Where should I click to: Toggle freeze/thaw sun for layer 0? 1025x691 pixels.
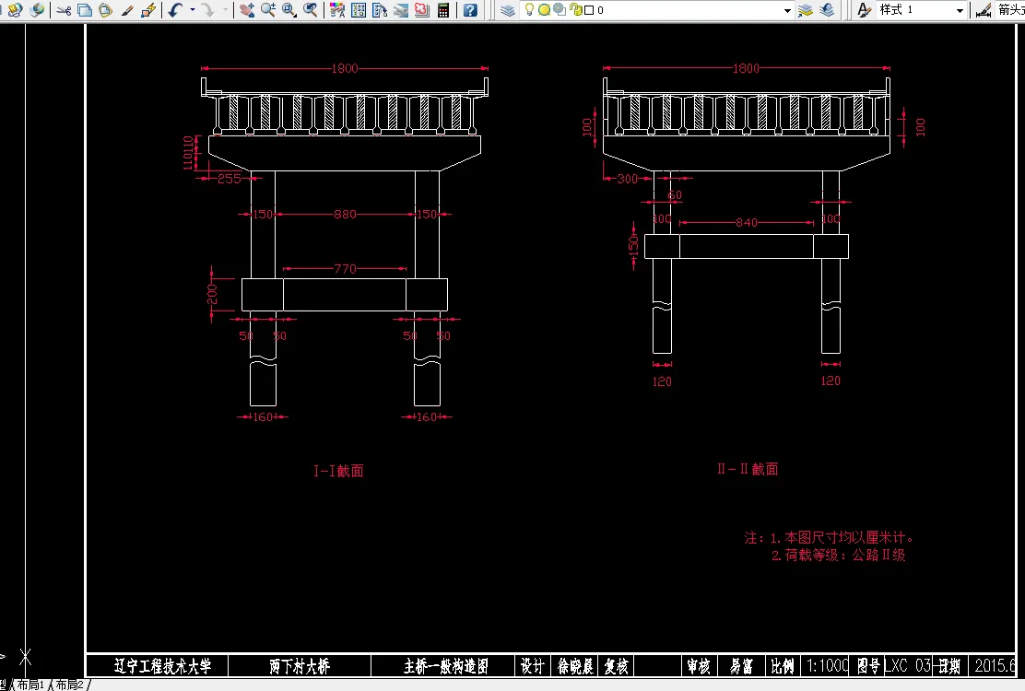coord(544,10)
